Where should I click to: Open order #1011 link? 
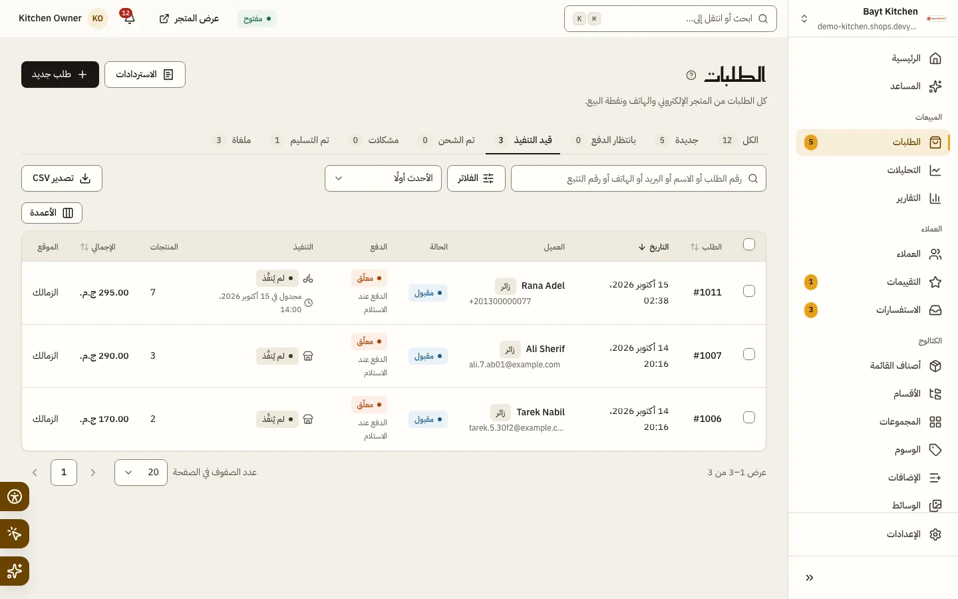coord(707,292)
